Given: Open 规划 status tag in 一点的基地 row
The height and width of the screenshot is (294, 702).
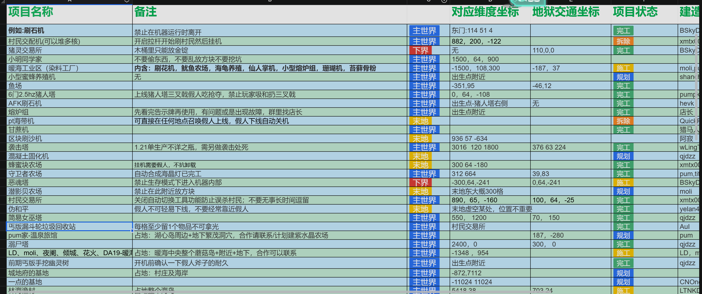Looking at the screenshot, I should tap(623, 282).
